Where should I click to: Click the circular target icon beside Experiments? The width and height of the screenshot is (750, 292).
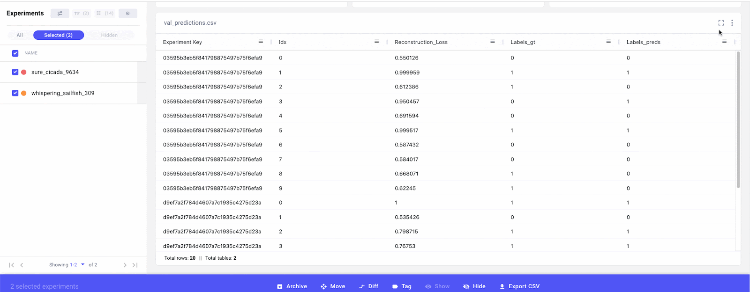tap(127, 14)
